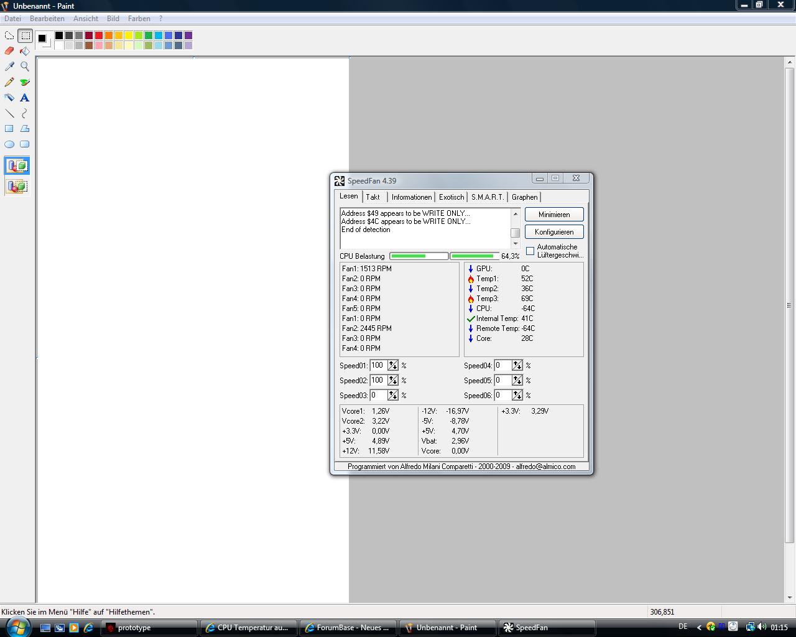Select the Text tool
This screenshot has width=796, height=637.
coord(25,98)
